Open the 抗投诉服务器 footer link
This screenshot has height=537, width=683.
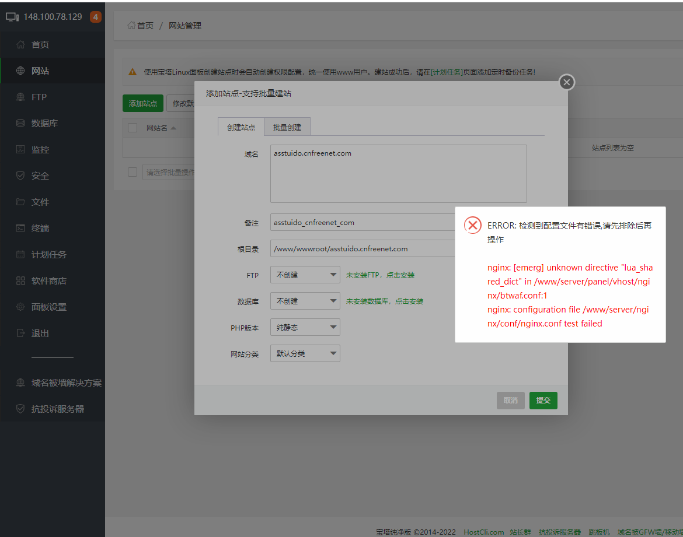pos(560,532)
